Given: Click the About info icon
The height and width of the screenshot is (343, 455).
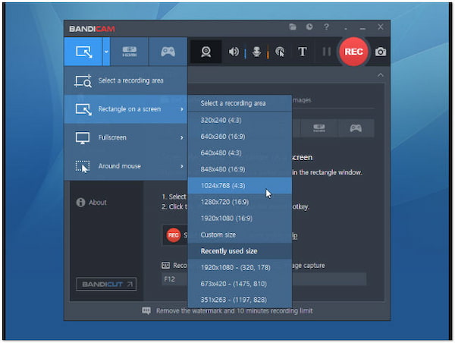Looking at the screenshot, I should coord(80,203).
